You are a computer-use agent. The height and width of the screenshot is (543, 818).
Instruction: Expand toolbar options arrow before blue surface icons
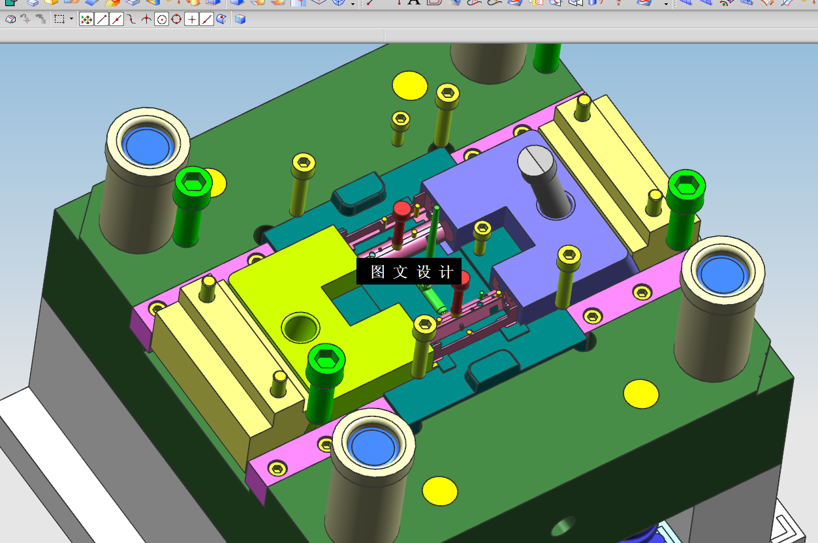pyautogui.click(x=666, y=4)
